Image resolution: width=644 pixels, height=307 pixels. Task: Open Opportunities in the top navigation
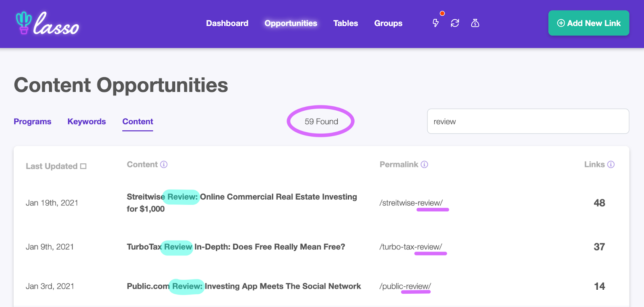coord(291,23)
